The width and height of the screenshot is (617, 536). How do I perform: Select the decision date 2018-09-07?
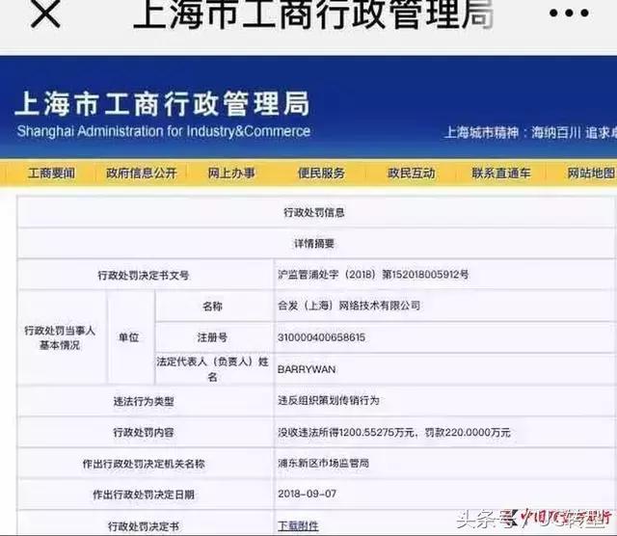pyautogui.click(x=308, y=494)
